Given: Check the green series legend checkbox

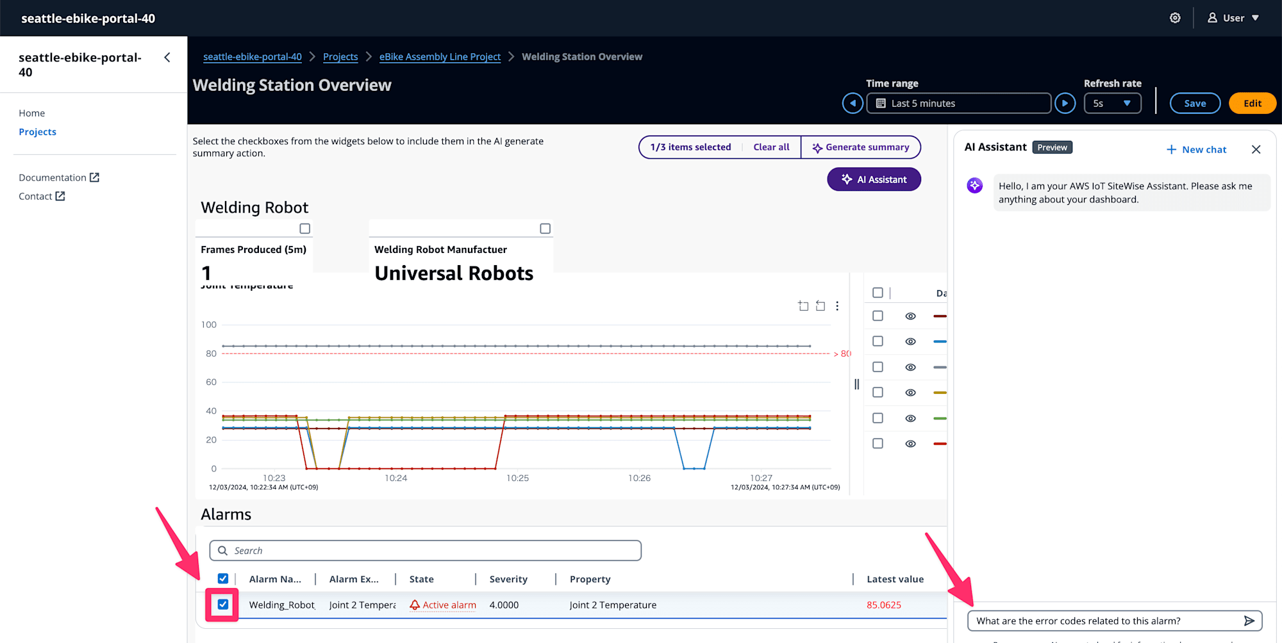Looking at the screenshot, I should (x=878, y=418).
